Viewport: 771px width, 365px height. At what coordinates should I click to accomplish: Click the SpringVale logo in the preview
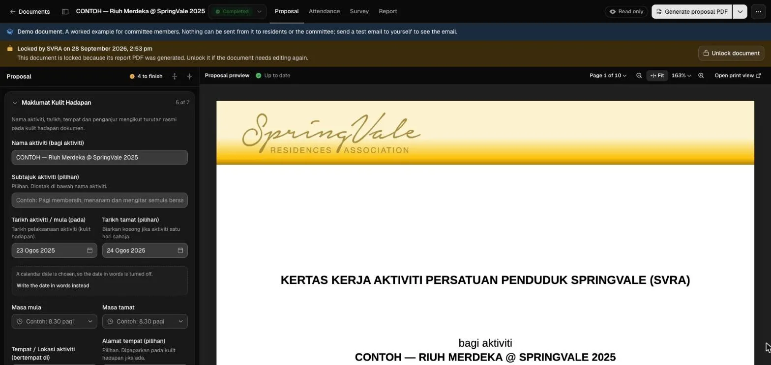point(331,133)
